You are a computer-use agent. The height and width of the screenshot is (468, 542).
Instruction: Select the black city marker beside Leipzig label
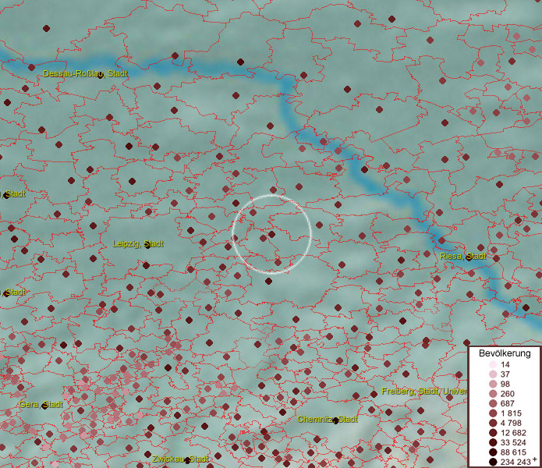coord(147,246)
